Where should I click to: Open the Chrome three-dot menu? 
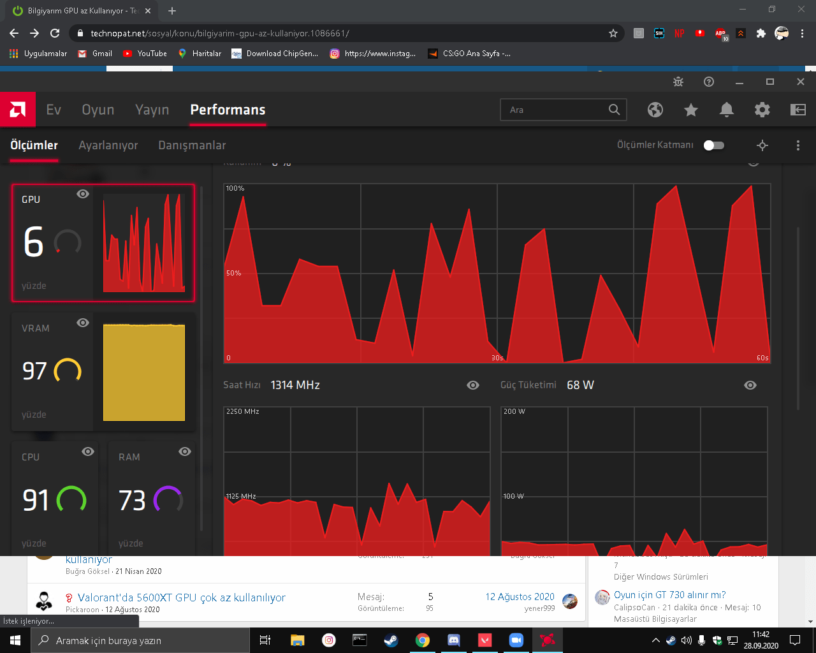click(x=803, y=33)
